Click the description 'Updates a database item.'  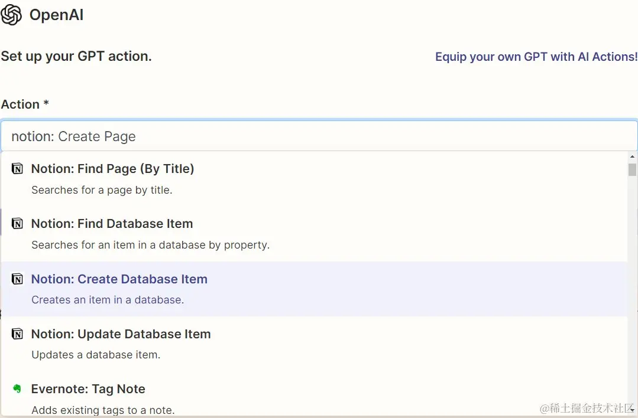tap(96, 355)
